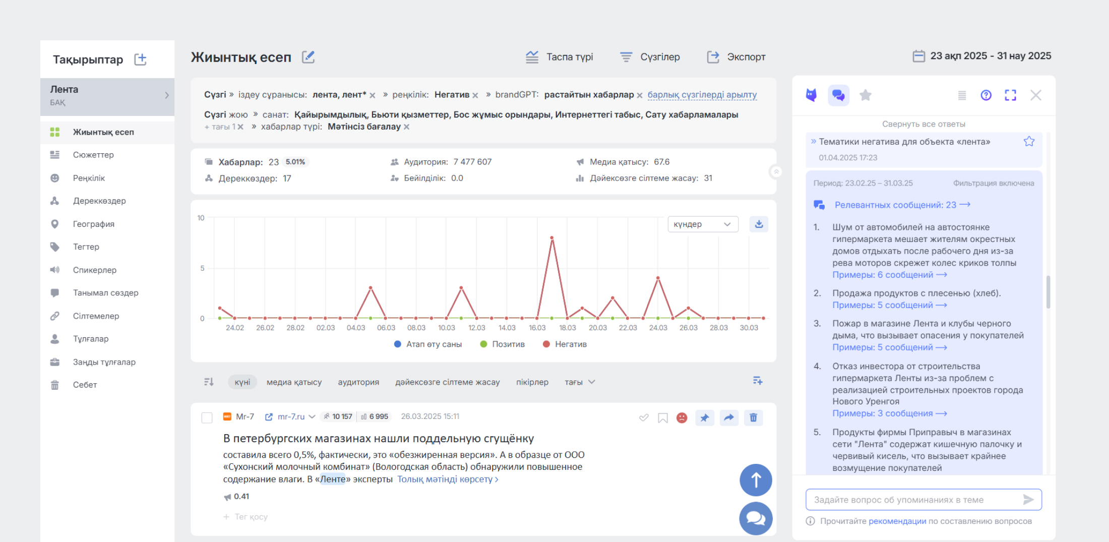Click Толық мәтінді көрсету link
This screenshot has height=542, width=1109.
[x=448, y=479]
